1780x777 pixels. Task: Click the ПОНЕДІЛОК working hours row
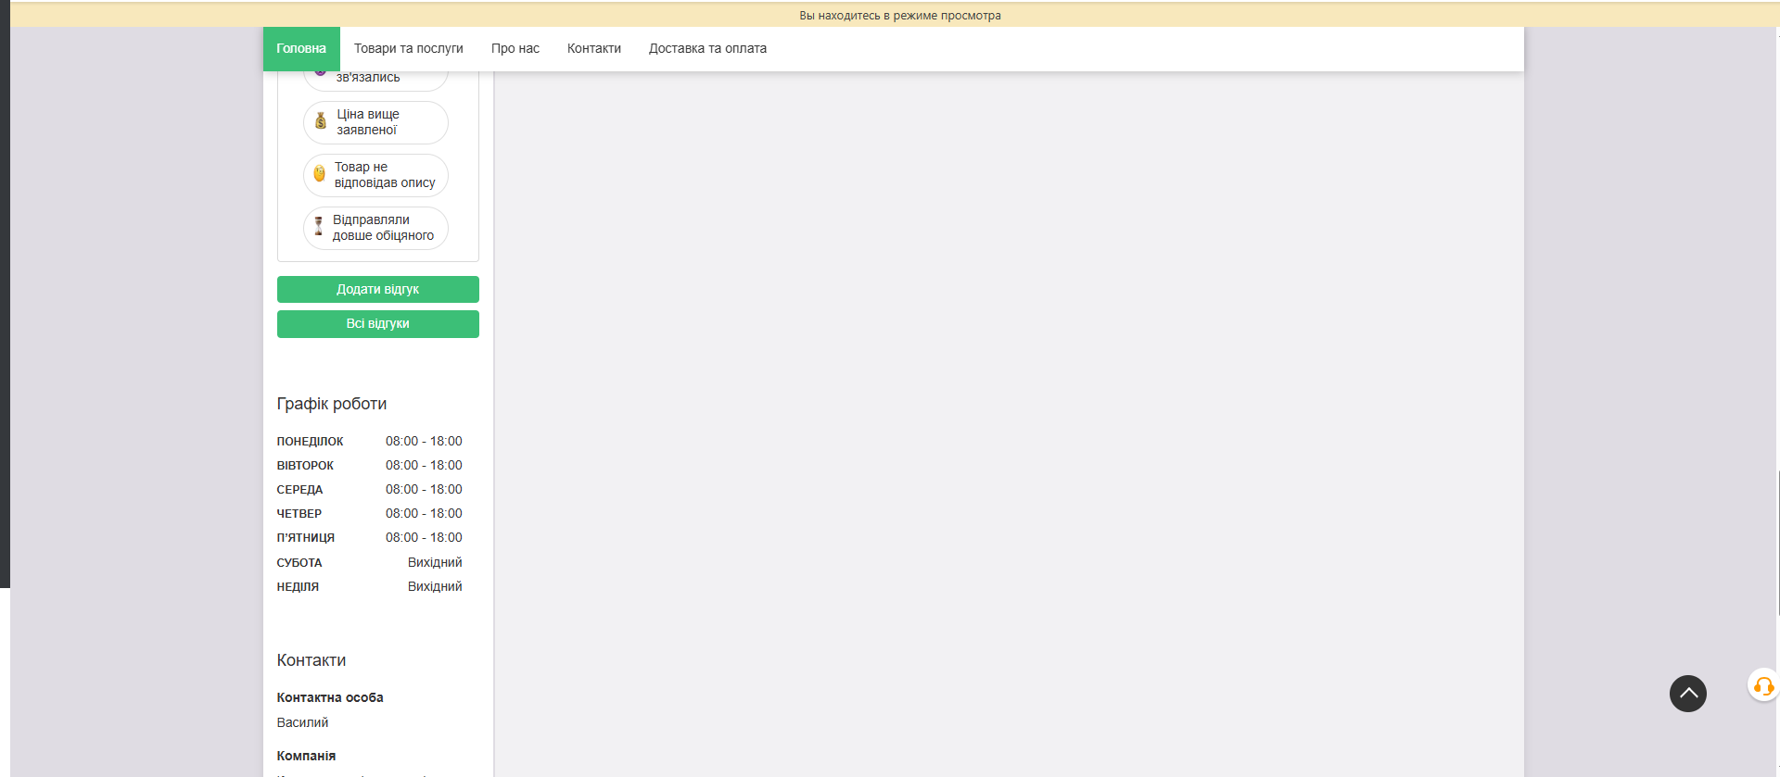click(x=369, y=442)
